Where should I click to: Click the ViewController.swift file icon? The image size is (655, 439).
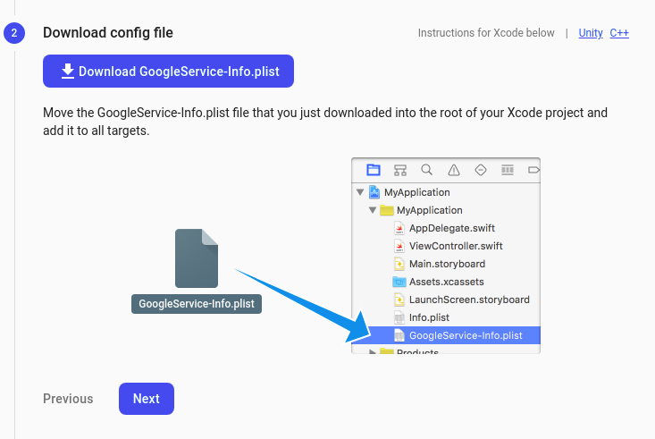399,246
